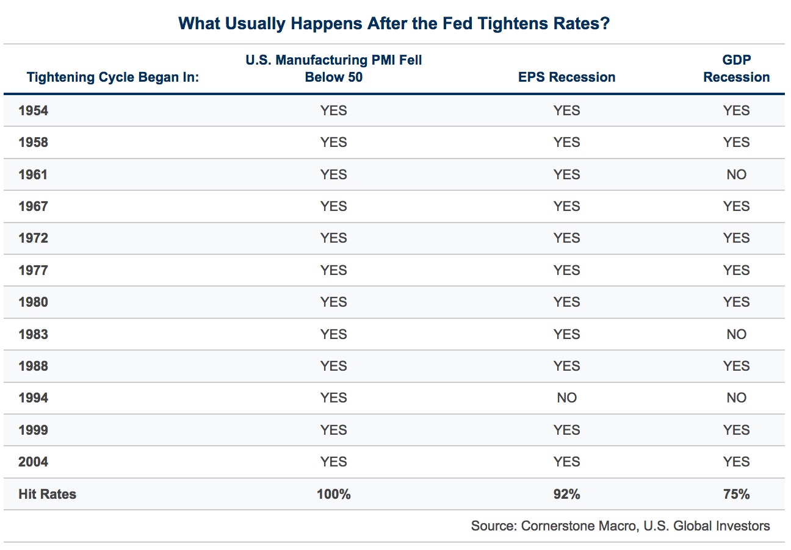This screenshot has height=550, width=791.
Task: Select the 1994 row label
Action: [34, 398]
